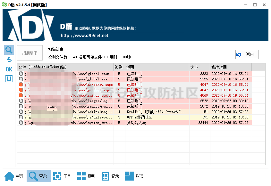Viewport: 271px width, 186px height.
Task: Click the 发现可疑文件:10 status text
Action: 93,57
